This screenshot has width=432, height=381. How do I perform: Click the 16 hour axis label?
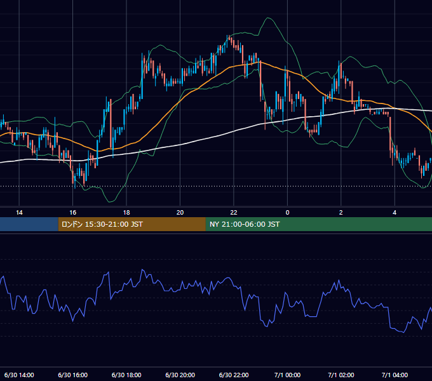pyautogui.click(x=72, y=213)
